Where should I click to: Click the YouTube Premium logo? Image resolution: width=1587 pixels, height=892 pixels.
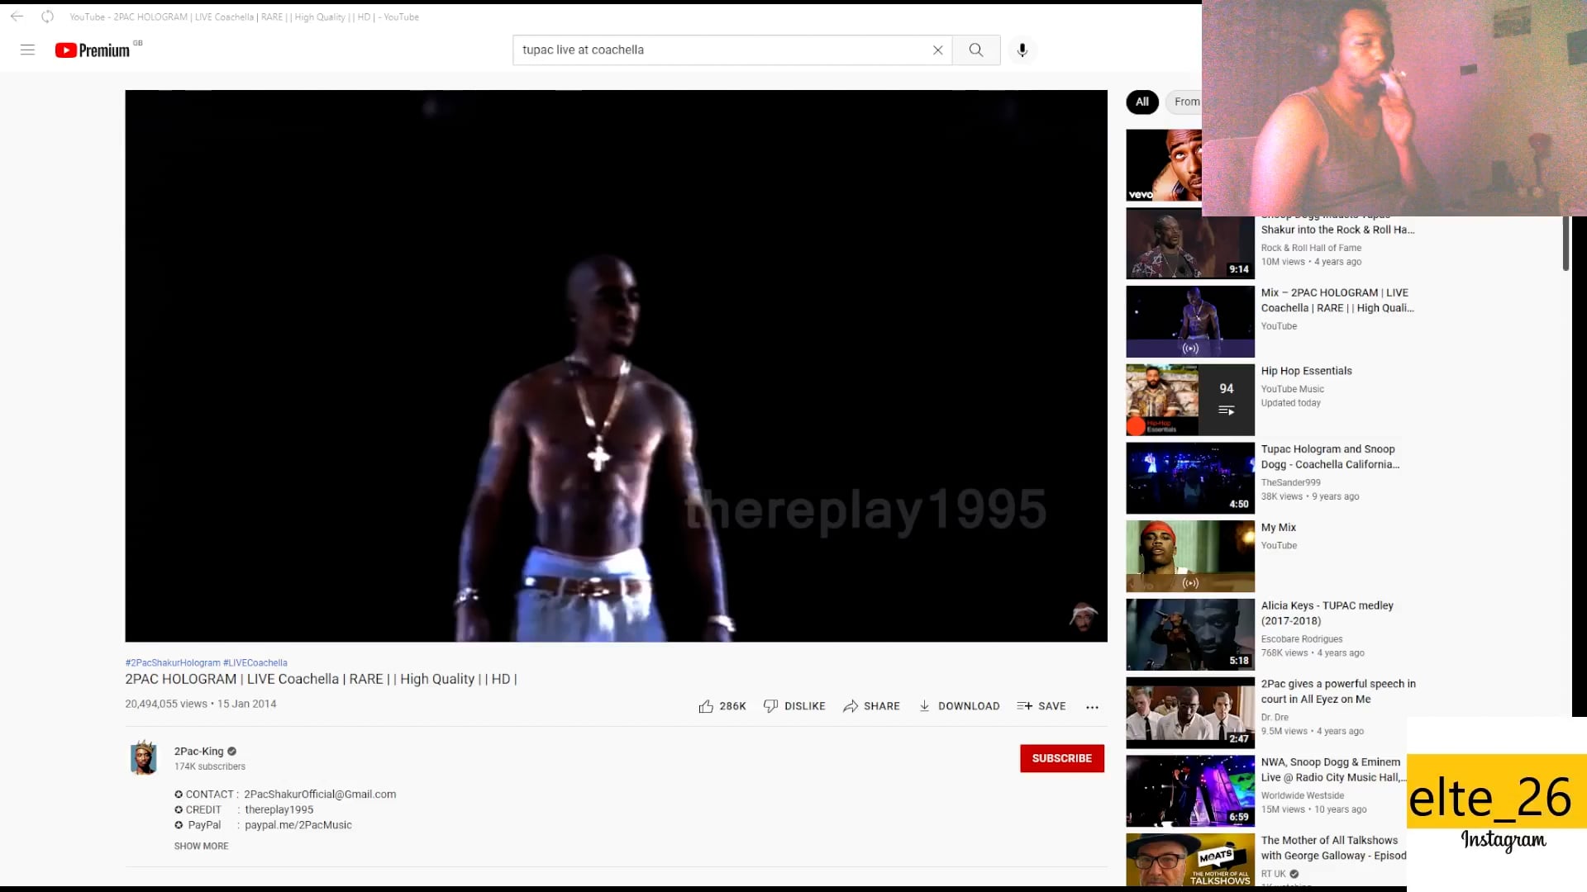pos(93,50)
